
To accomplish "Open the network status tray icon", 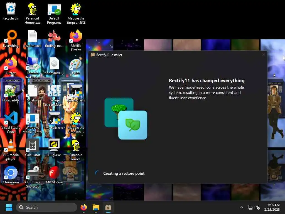I will [251, 207].
